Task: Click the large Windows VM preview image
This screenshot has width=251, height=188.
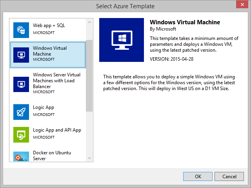Action: [122, 40]
